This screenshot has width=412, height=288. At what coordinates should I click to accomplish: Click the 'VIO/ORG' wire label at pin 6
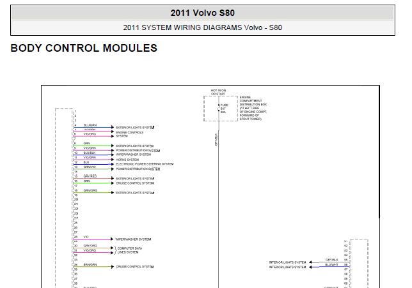[90, 134]
